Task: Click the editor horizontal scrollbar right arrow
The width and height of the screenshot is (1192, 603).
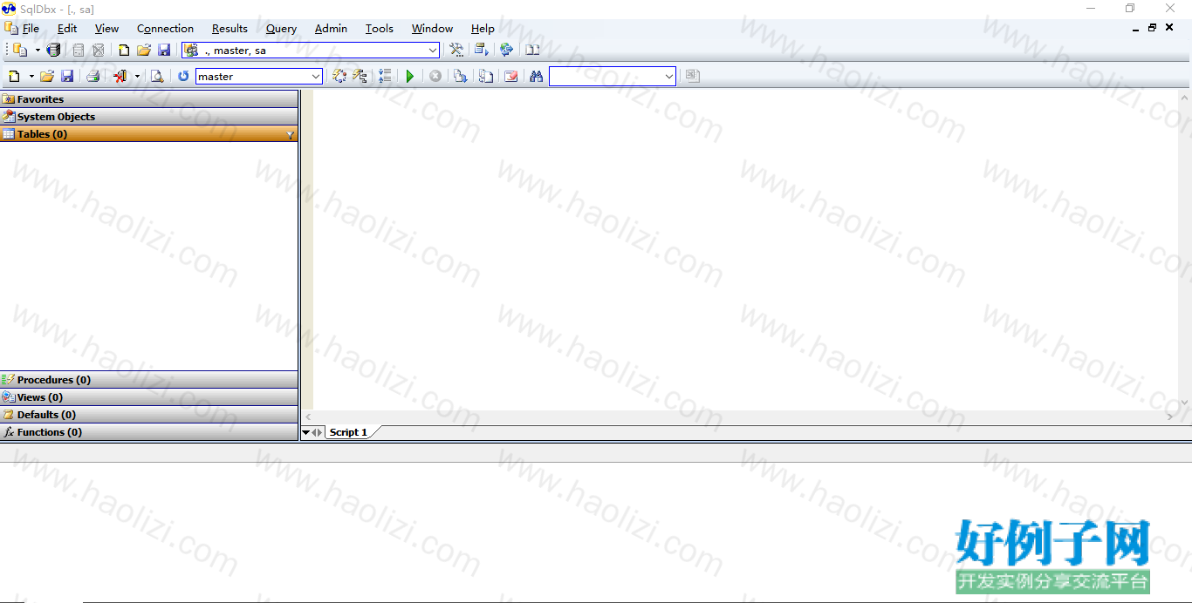Action: point(1170,417)
